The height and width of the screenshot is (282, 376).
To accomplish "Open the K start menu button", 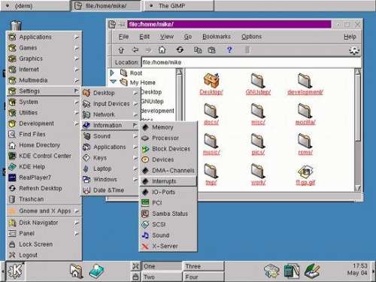I will 15,271.
